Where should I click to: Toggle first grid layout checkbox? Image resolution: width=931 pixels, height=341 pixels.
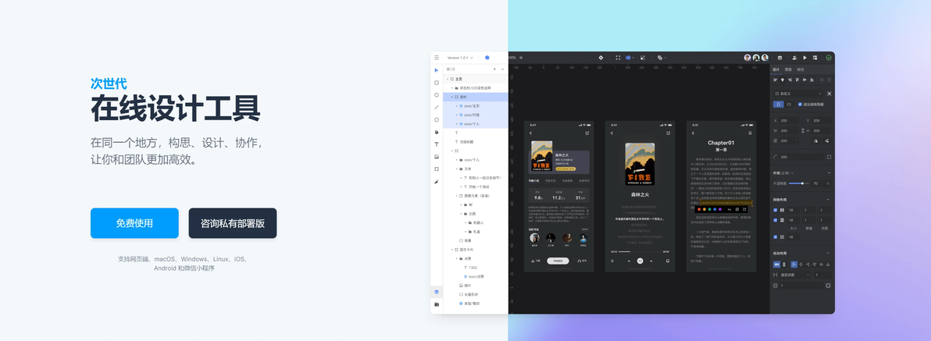click(776, 210)
